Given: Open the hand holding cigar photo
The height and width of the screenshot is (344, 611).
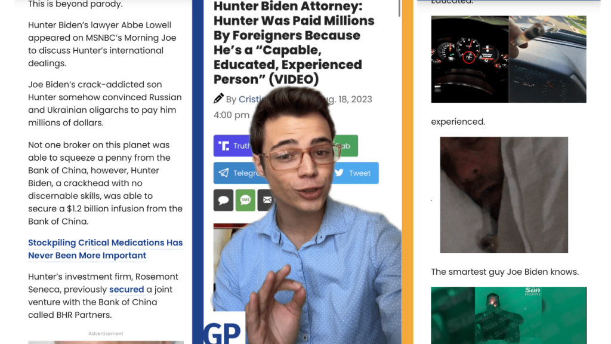Looking at the screenshot, I should click(x=548, y=59).
